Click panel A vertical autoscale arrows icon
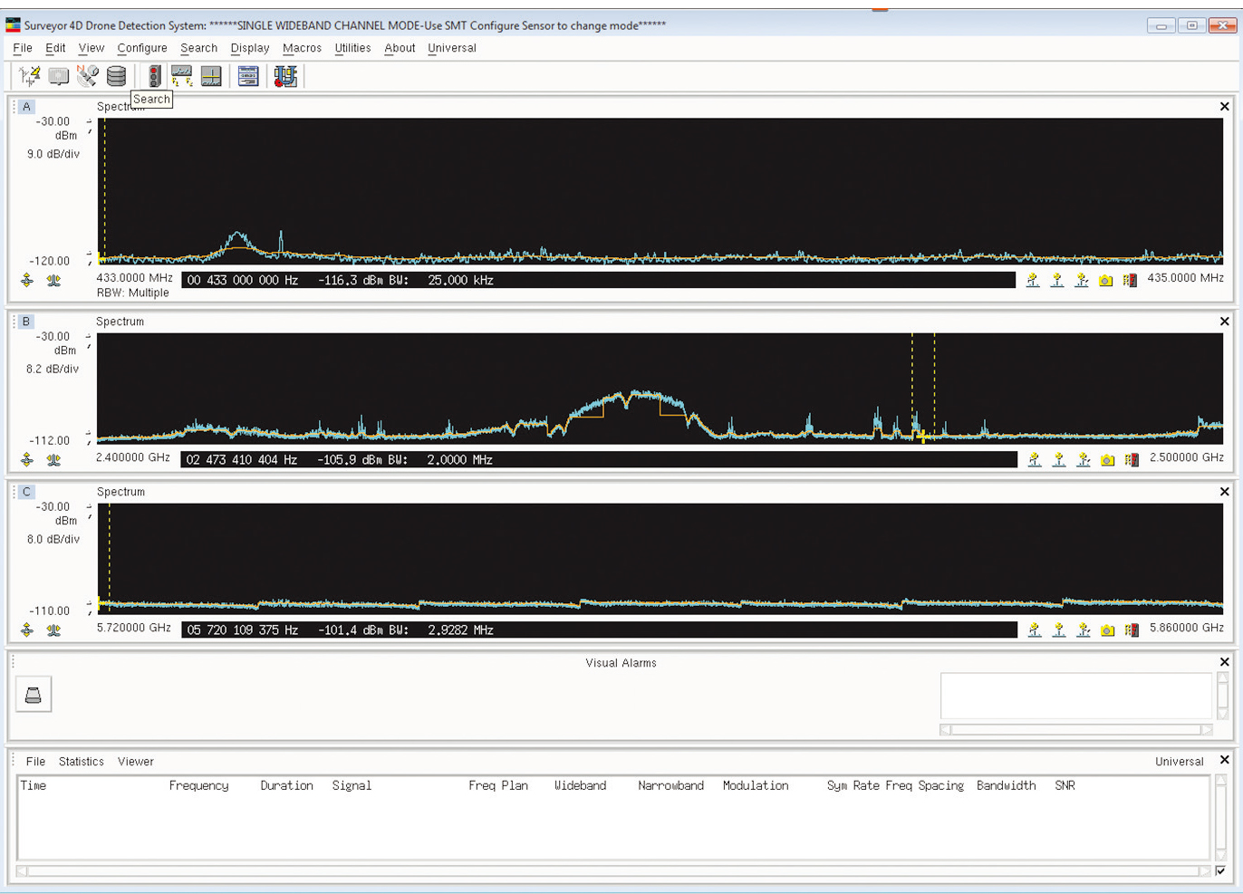The image size is (1243, 894). tap(27, 281)
